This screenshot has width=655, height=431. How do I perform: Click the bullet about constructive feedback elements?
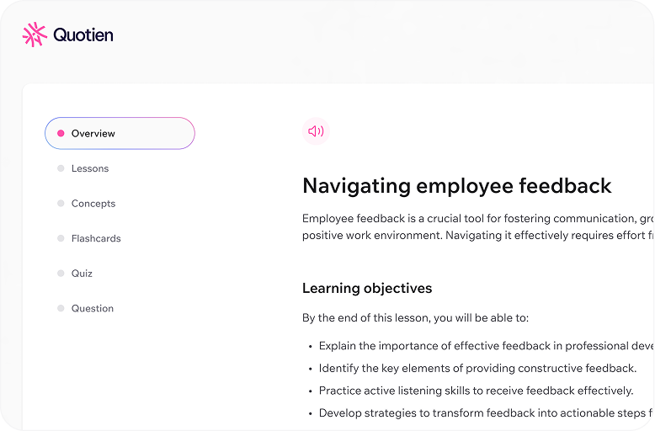click(477, 369)
